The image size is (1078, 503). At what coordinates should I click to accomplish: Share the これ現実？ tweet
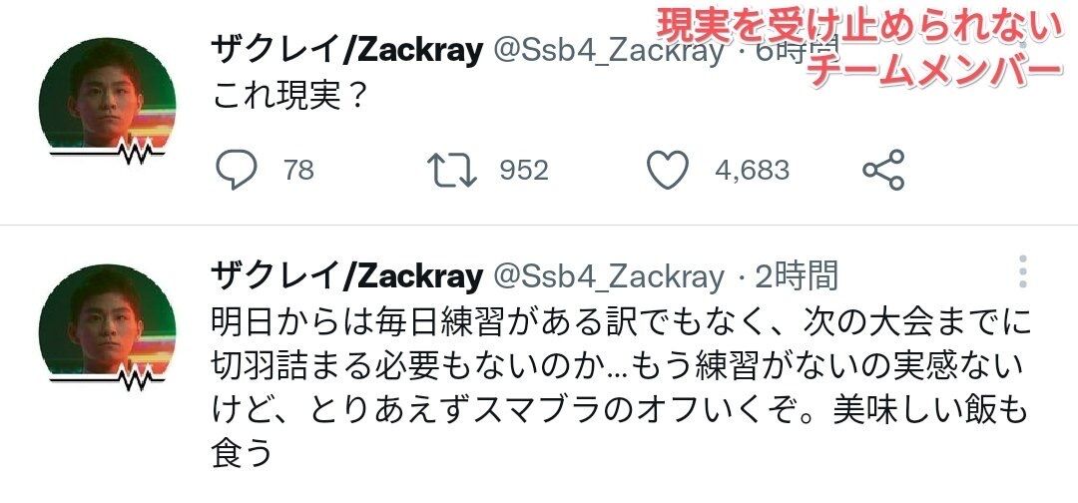(883, 170)
